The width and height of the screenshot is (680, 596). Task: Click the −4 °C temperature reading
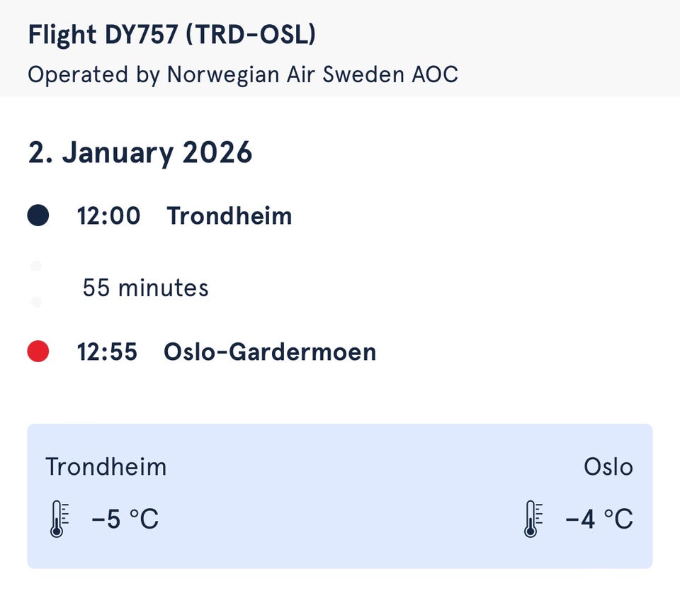pyautogui.click(x=599, y=519)
